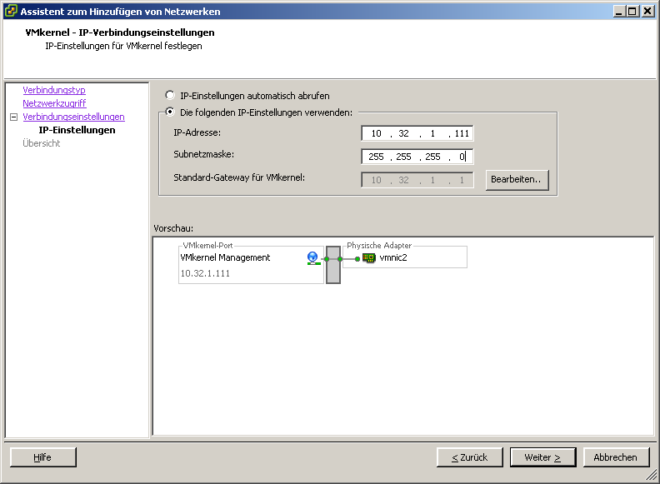This screenshot has width=660, height=484.
Task: Cancel the wizard with Abbrechen
Action: tap(615, 457)
